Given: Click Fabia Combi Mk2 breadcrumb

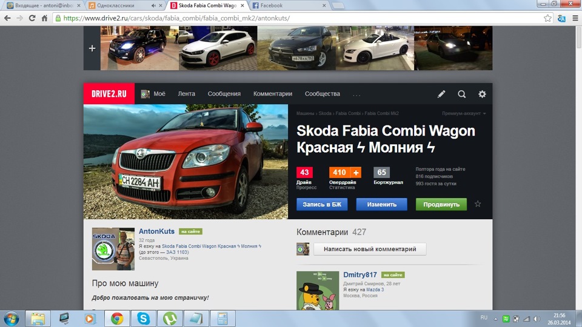Looking at the screenshot, I should [381, 113].
